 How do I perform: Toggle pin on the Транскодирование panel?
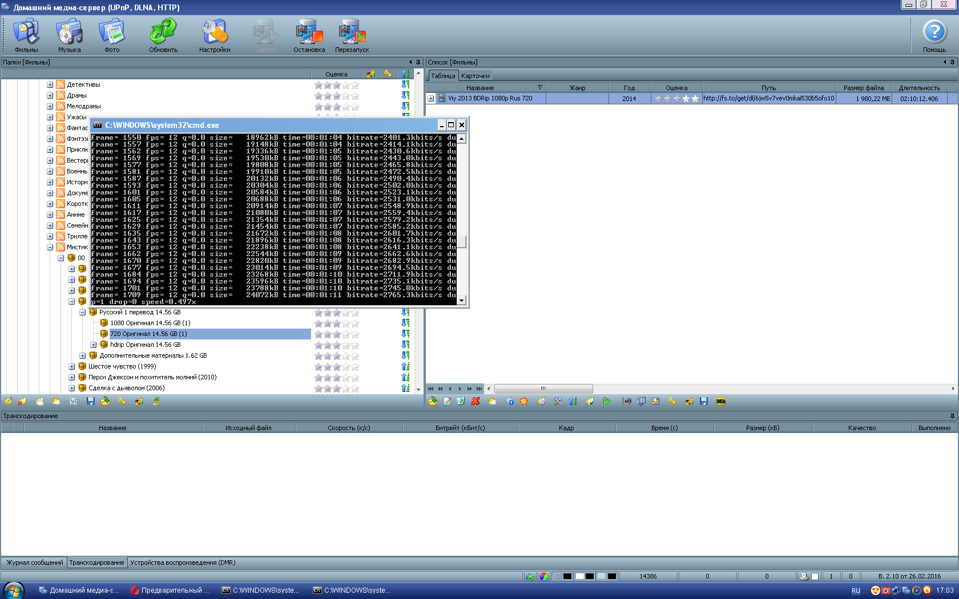[952, 416]
